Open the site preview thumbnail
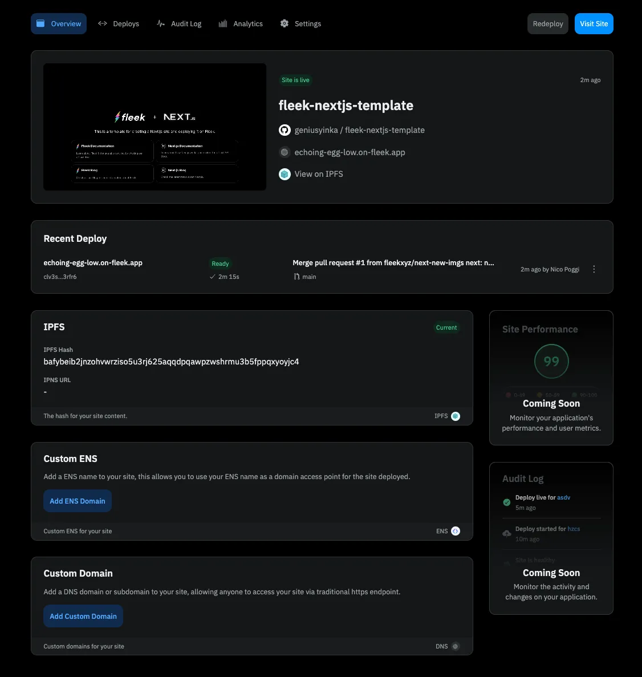The width and height of the screenshot is (642, 677). [x=155, y=127]
